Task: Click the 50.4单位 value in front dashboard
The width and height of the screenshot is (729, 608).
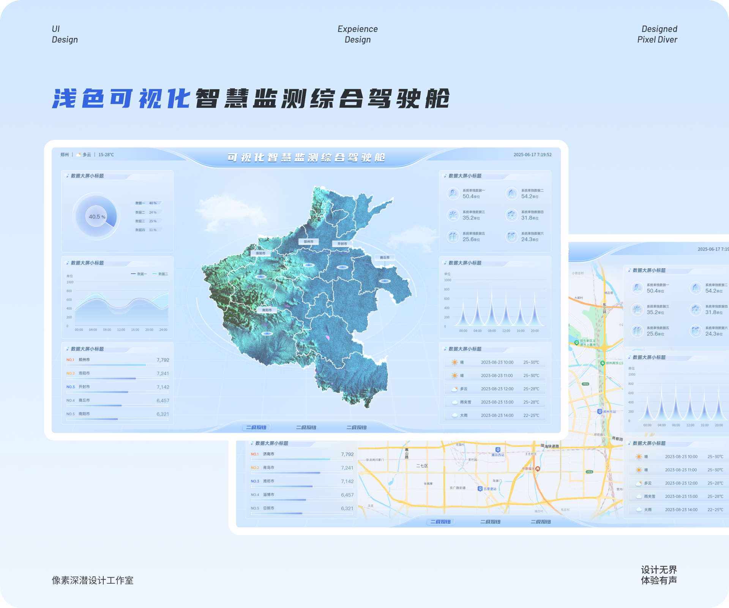Action: (x=471, y=196)
